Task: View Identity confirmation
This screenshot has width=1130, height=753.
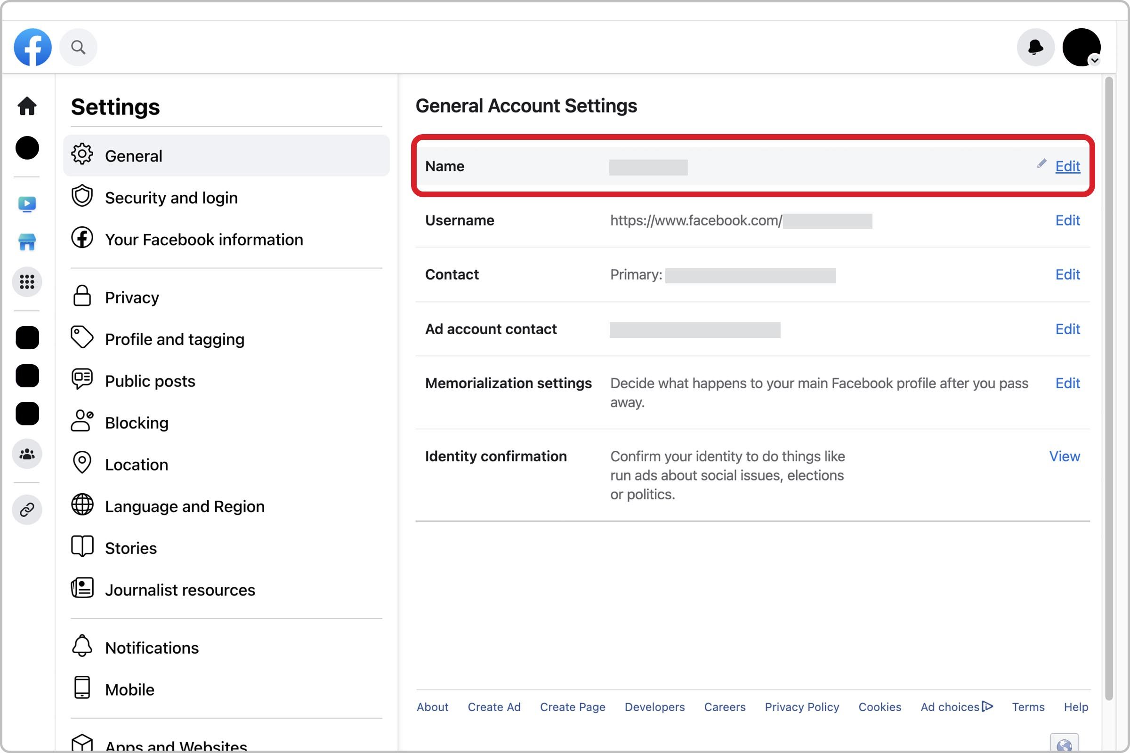Action: pos(1065,457)
